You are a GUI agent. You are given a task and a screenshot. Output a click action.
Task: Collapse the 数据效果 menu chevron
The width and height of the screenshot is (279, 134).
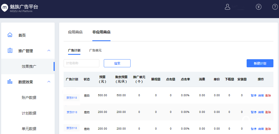[x=49, y=82]
